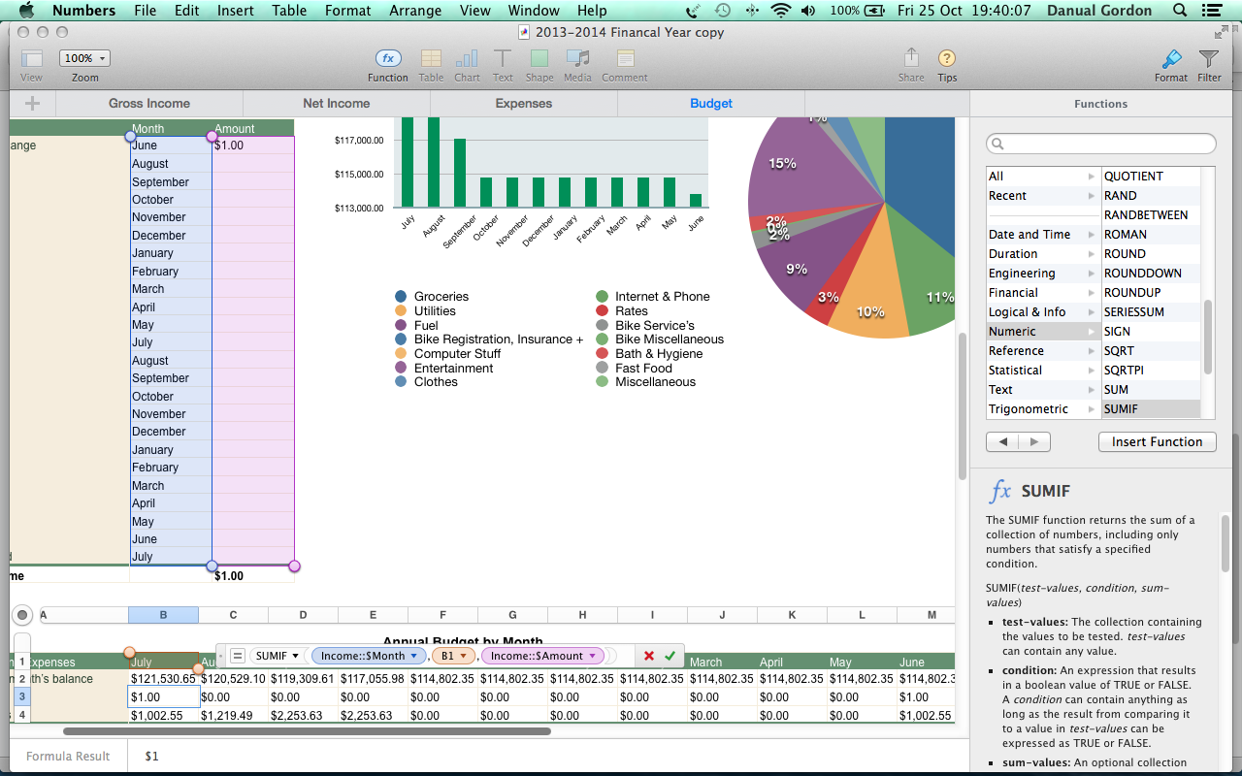Click the Function toolbar icon
The width and height of the screenshot is (1242, 776).
[x=388, y=60]
